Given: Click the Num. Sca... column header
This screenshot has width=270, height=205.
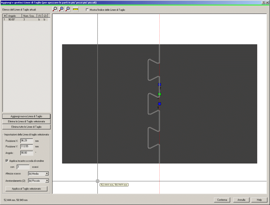Looking at the screenshot, I should 30,16.
